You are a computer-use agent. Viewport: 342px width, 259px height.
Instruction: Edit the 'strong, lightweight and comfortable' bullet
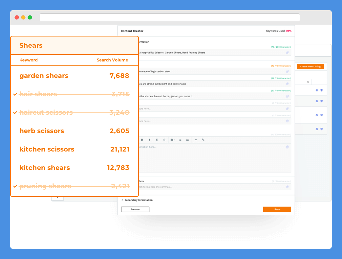point(215,84)
